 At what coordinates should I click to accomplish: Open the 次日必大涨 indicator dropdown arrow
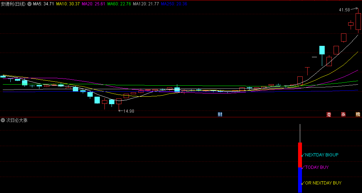[3, 120]
